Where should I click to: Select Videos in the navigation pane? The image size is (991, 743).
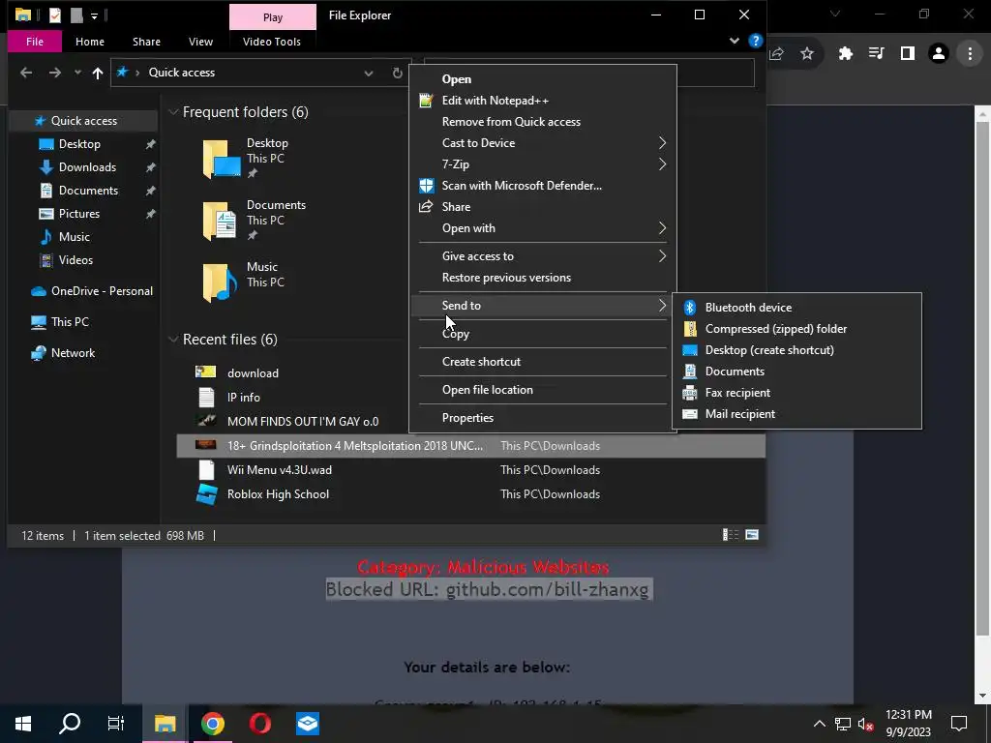point(75,260)
